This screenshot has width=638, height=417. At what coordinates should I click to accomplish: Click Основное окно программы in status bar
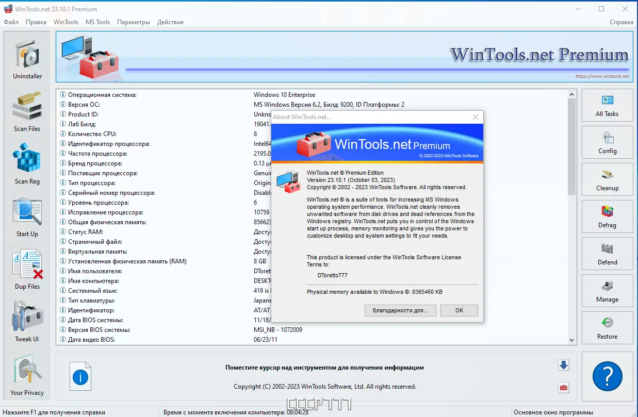pyautogui.click(x=553, y=412)
